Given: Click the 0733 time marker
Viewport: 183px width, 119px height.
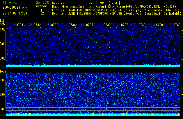Looking at the screenshot, I should pyautogui.click(x=55, y=25).
